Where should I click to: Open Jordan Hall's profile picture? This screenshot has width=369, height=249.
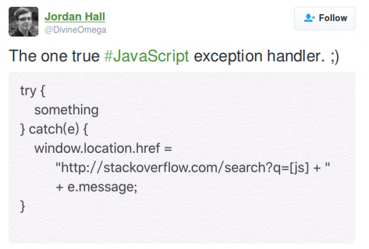click(x=24, y=22)
